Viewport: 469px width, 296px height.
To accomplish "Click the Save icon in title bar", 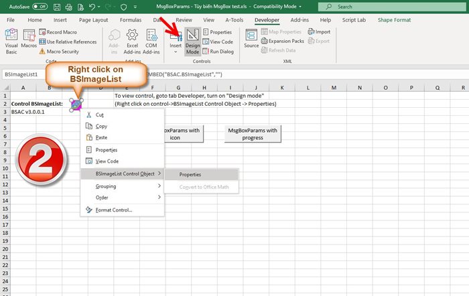I will click(57, 7).
